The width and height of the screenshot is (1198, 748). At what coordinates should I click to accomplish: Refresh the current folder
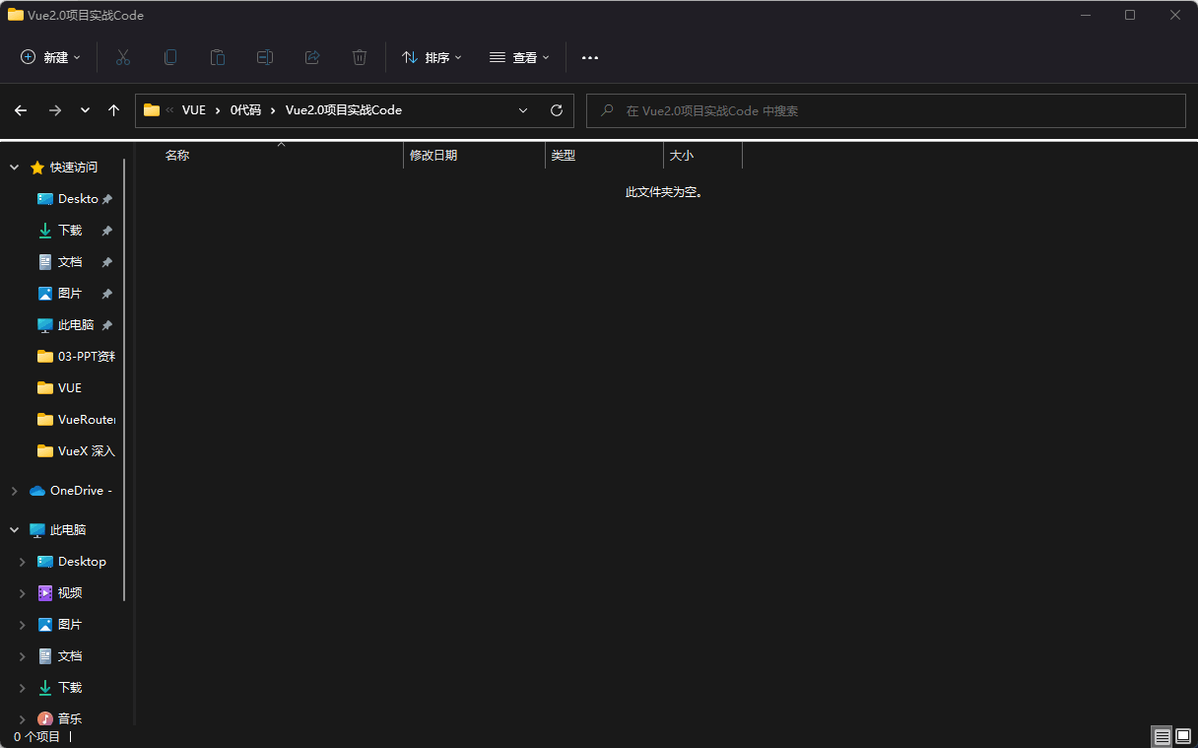[557, 110]
